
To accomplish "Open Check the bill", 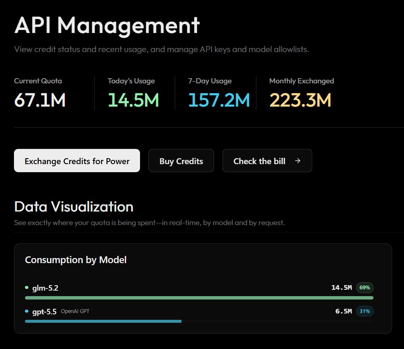I will coord(267,160).
